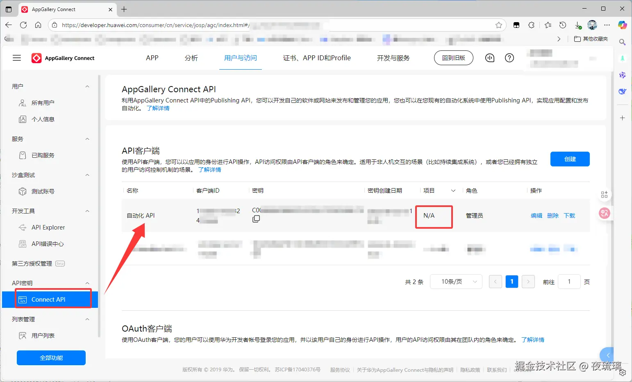View site information lock icon
The width and height of the screenshot is (632, 382).
pyautogui.click(x=55, y=25)
